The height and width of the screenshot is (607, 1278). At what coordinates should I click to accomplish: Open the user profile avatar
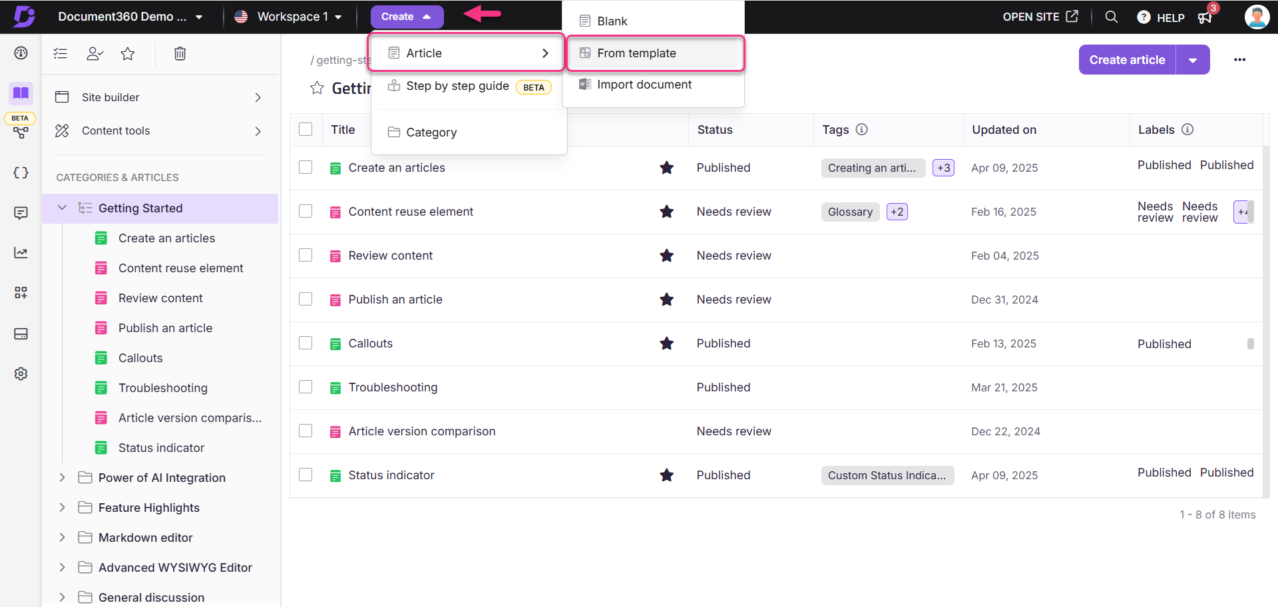pyautogui.click(x=1257, y=17)
